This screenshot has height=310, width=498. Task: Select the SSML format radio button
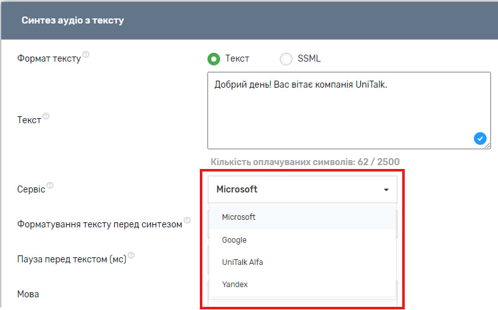(285, 59)
